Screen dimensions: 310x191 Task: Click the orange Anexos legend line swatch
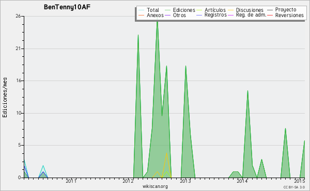pyautogui.click(x=141, y=15)
